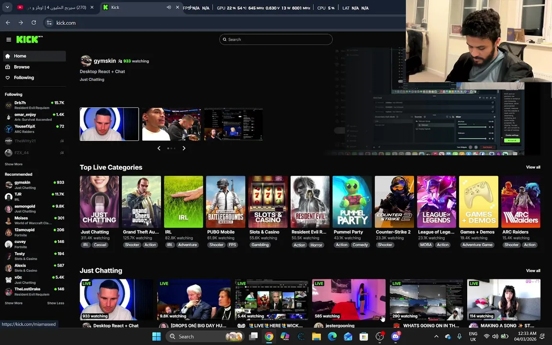The image size is (552, 345).
Task: Open Windows Start menu
Action: click(x=157, y=336)
